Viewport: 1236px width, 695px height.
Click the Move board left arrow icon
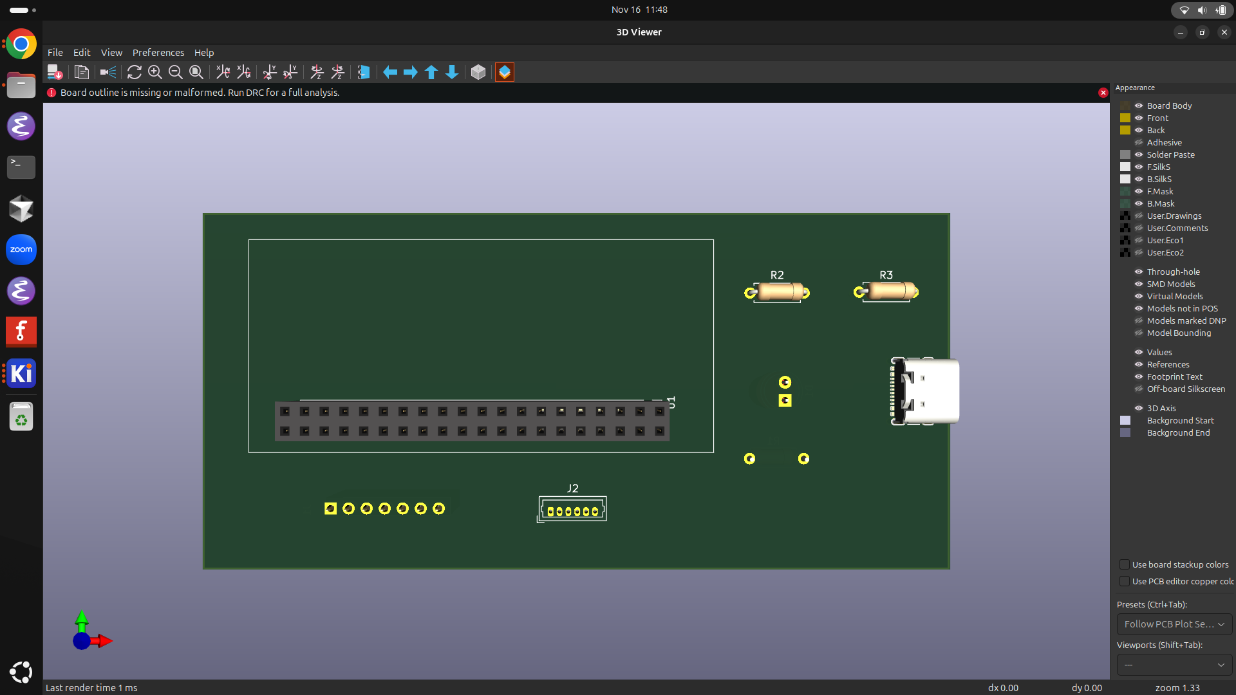390,72
